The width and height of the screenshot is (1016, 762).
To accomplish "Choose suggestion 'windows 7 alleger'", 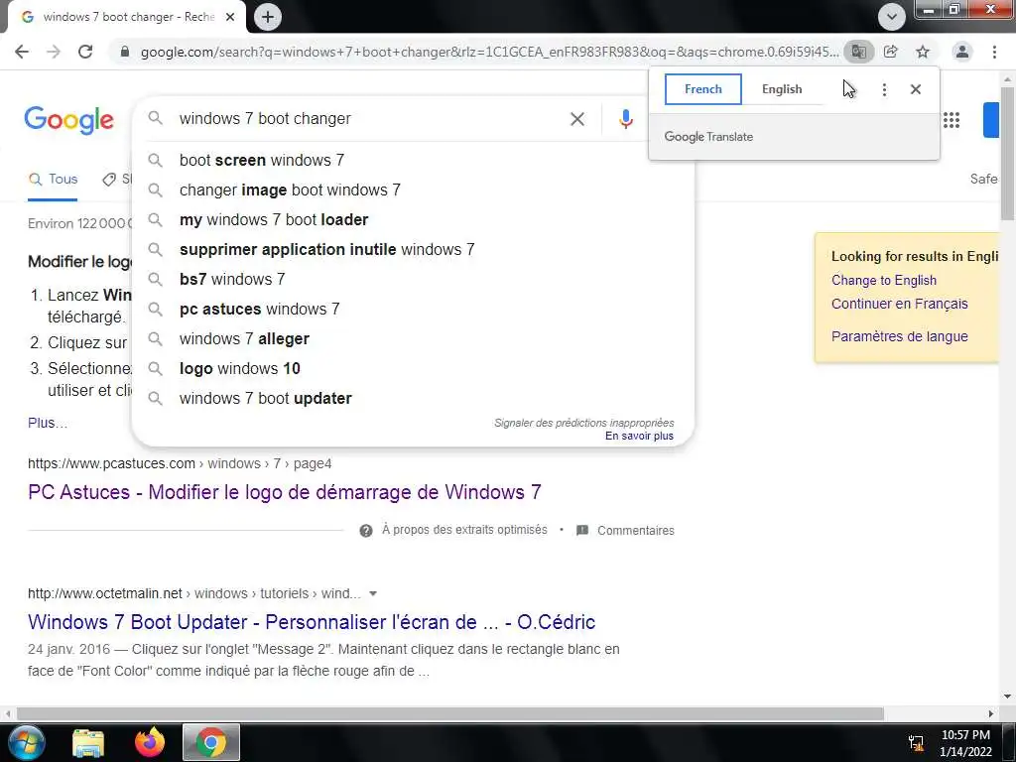I will click(x=412, y=339).
